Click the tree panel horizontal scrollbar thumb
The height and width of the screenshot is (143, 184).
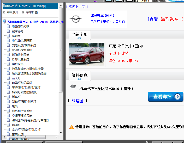[26, 137]
